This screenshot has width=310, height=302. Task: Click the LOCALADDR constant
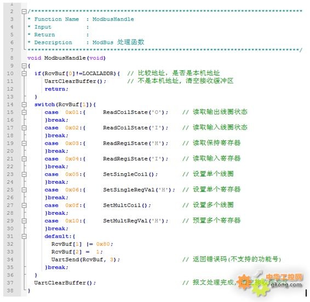coord(99,73)
